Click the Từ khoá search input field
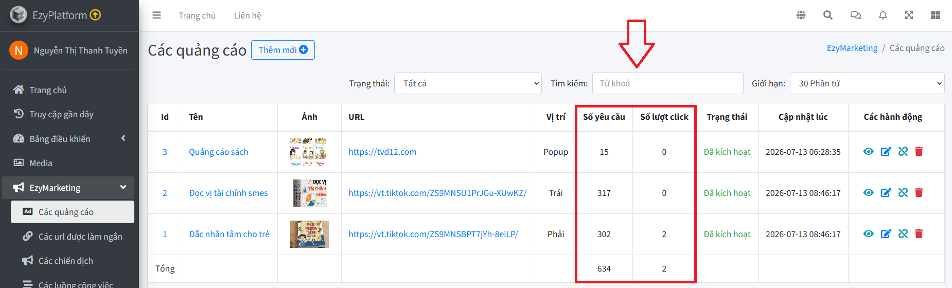952x288 pixels. (667, 83)
